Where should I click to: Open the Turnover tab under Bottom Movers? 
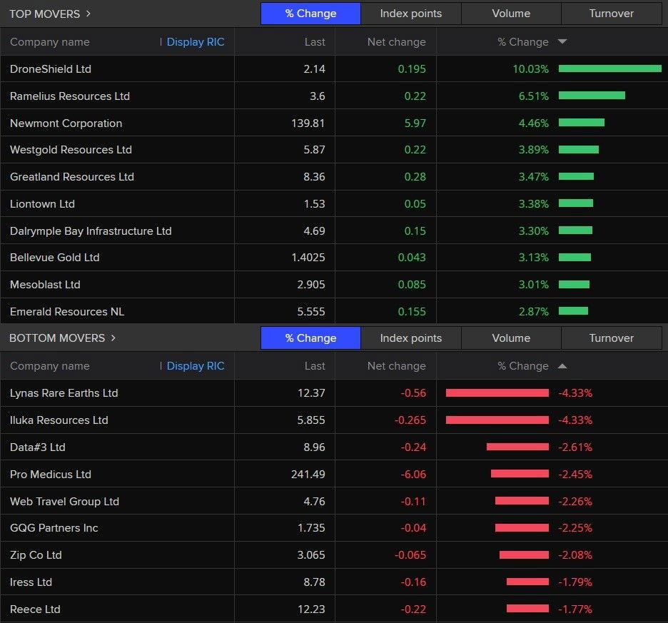(x=611, y=338)
